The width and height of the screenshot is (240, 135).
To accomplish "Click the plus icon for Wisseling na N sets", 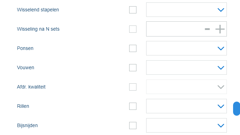I will click(x=220, y=29).
